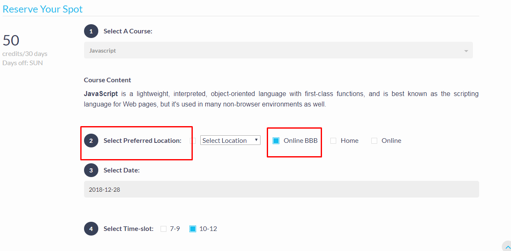Click the Reserve Your Spot heading

43,9
